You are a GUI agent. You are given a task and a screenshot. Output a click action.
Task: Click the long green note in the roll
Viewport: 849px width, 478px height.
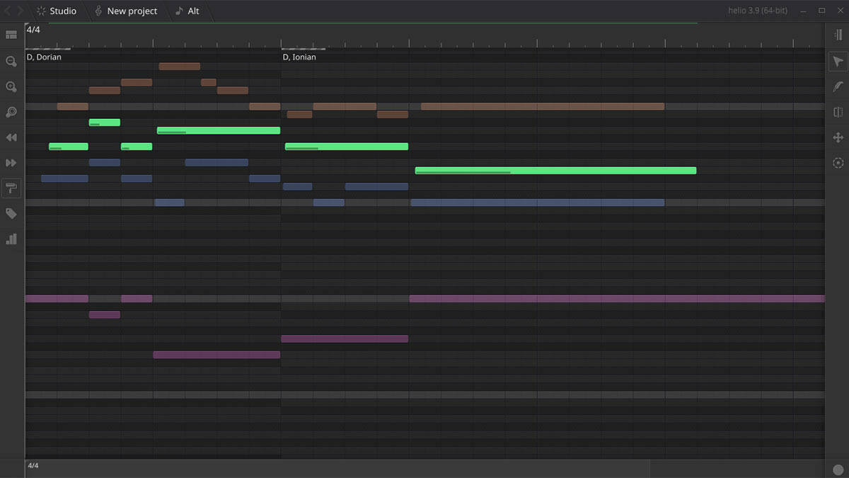point(555,171)
